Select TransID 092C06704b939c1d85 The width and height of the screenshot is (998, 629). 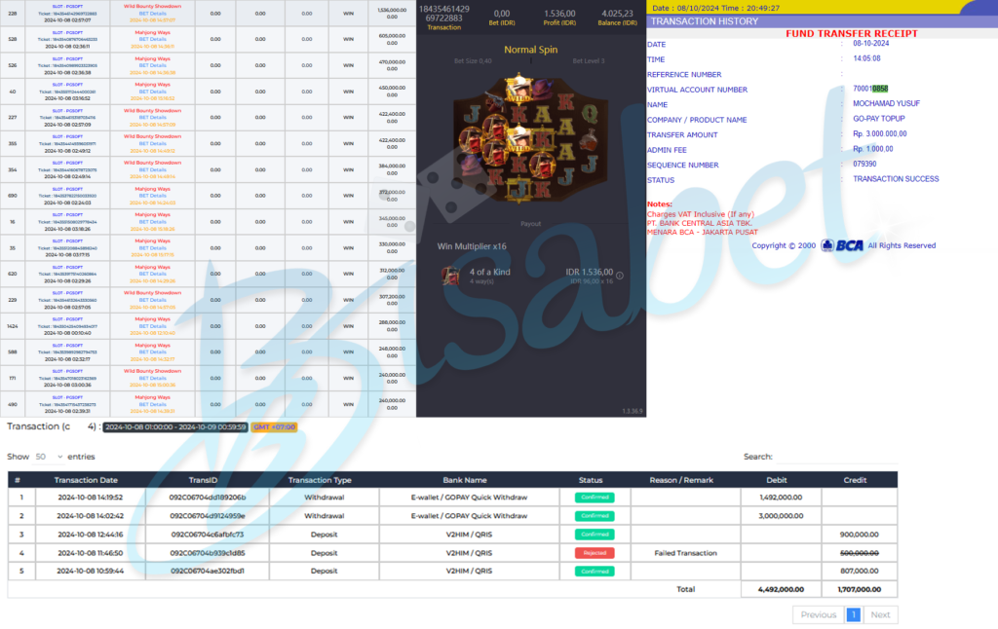(208, 553)
